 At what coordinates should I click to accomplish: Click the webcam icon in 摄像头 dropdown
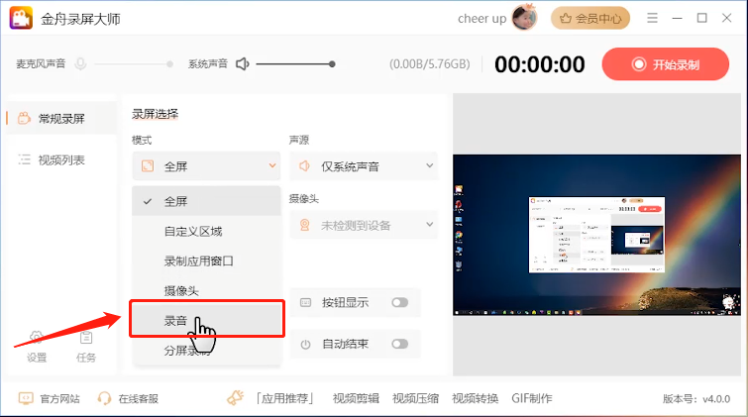pyautogui.click(x=304, y=225)
